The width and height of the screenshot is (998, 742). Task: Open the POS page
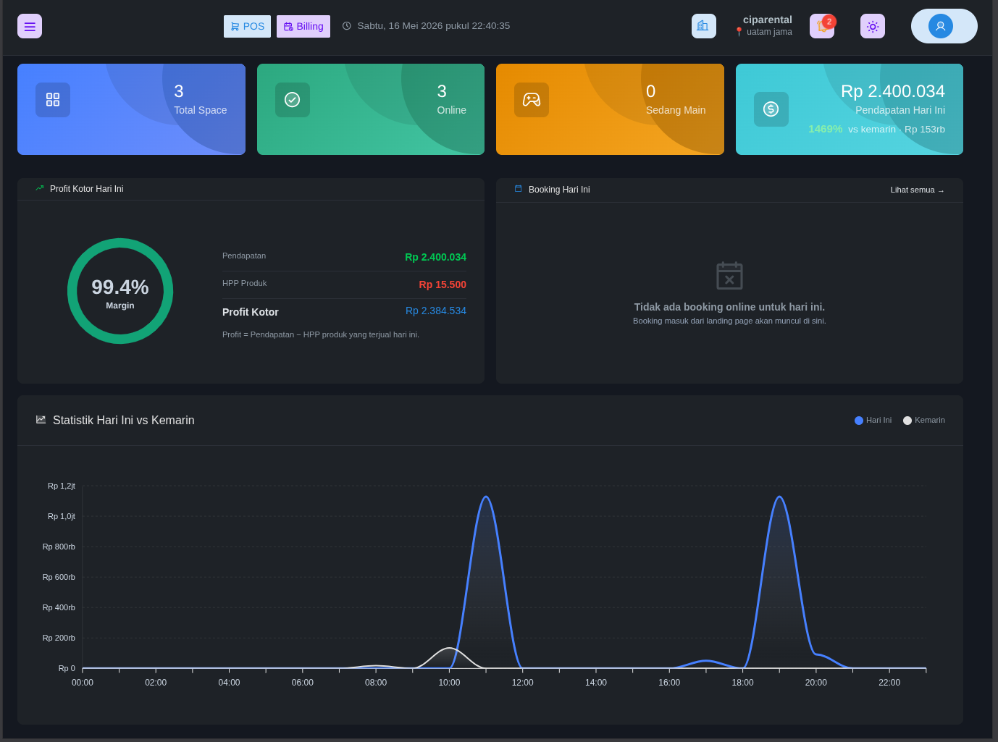point(247,26)
